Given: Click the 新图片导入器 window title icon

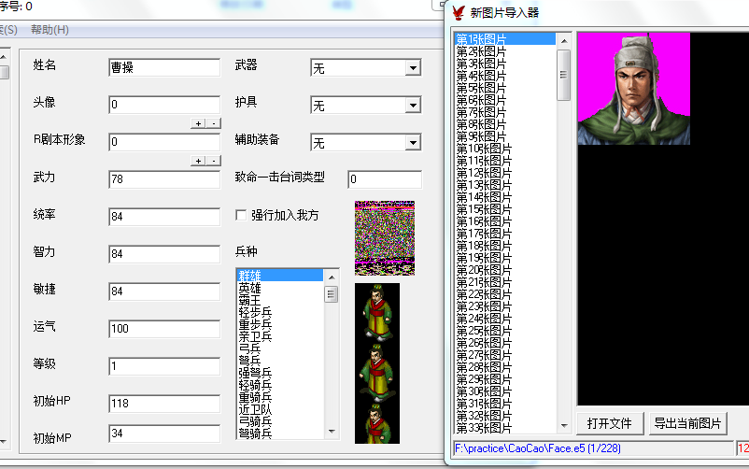Looking at the screenshot, I should [x=458, y=13].
